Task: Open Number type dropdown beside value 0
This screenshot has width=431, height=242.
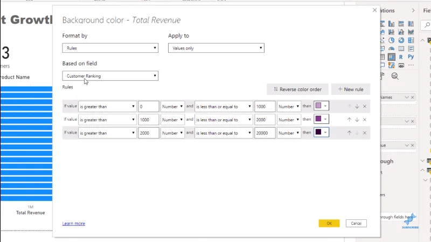Action: tap(172, 106)
